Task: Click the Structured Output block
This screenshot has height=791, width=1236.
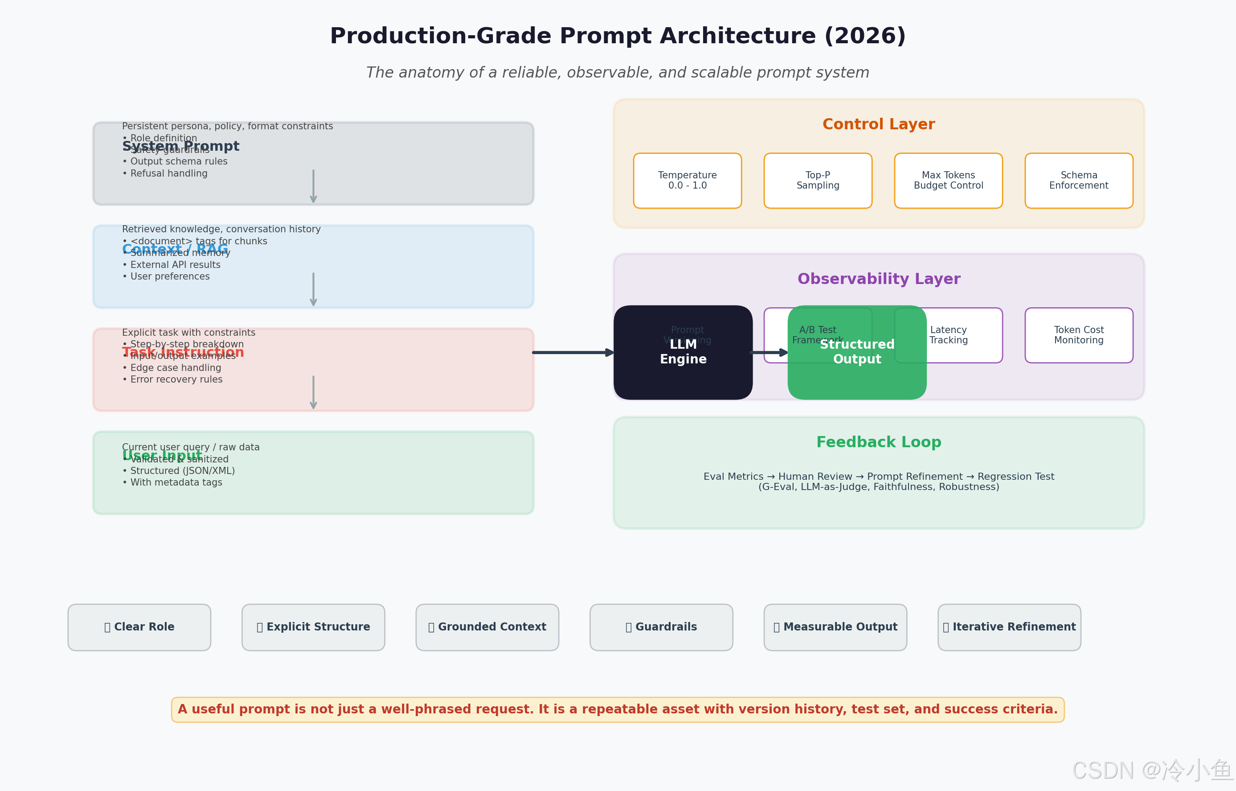Action: click(x=857, y=352)
